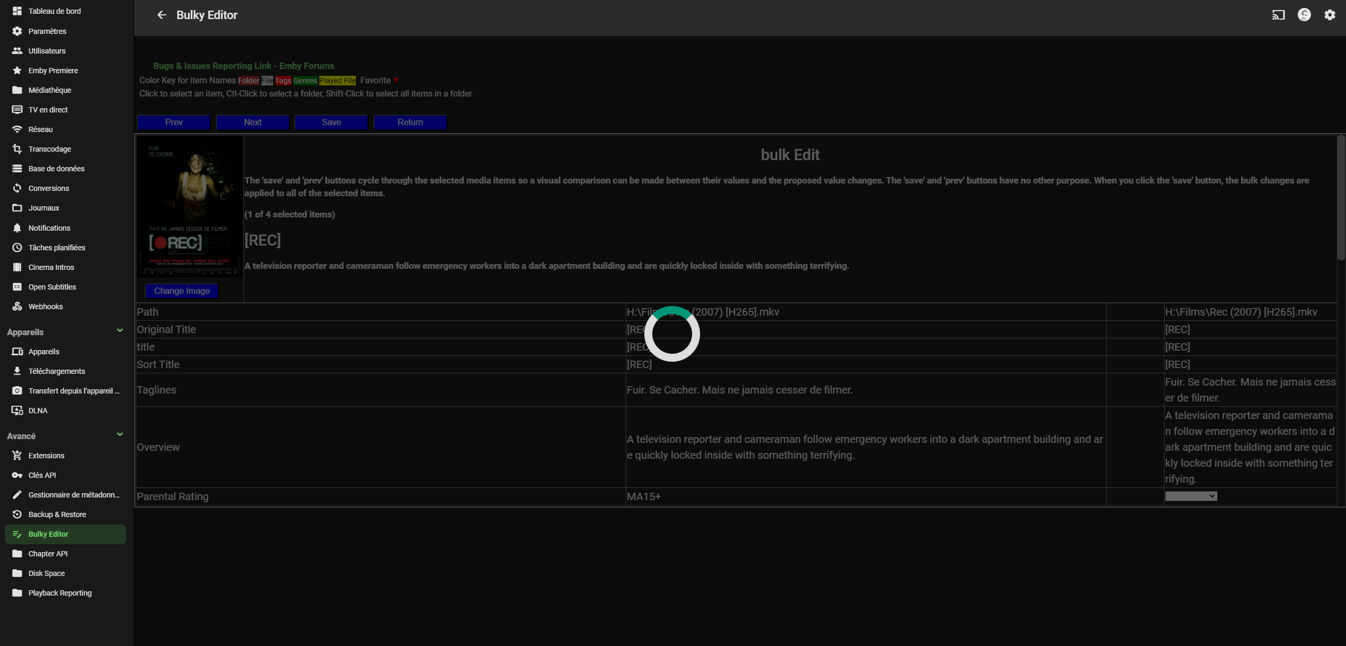1346x646 pixels.
Task: Open the DLNA sidebar entry
Action: pyautogui.click(x=38, y=411)
